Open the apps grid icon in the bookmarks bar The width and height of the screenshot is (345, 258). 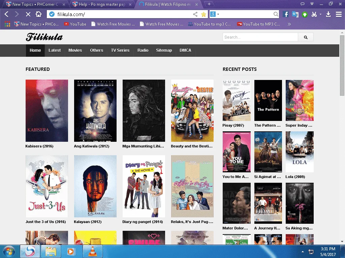7,24
